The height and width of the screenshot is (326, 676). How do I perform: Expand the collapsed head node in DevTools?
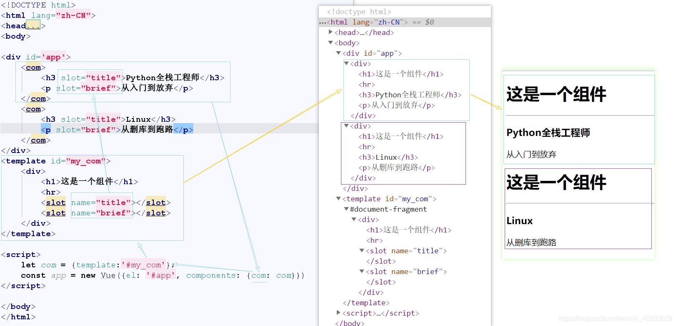tap(330, 32)
